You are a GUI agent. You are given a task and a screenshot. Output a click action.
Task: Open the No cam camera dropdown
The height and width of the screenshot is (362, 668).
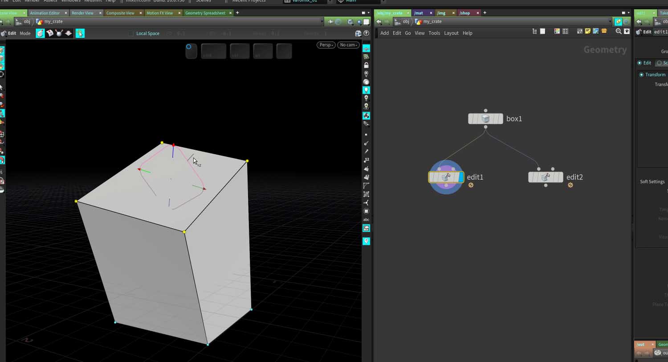348,45
